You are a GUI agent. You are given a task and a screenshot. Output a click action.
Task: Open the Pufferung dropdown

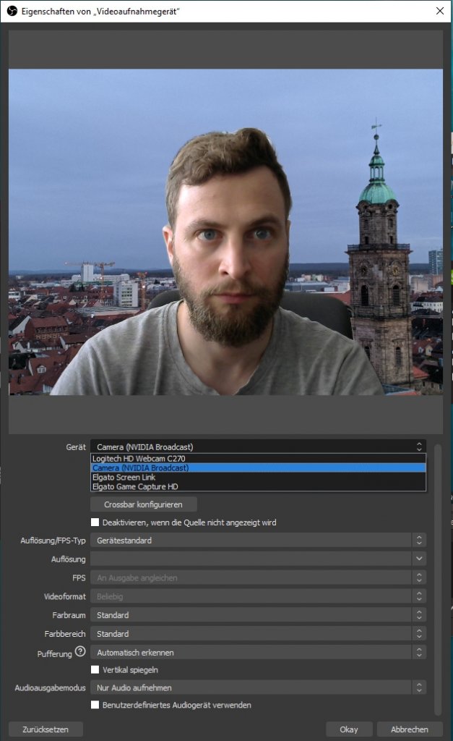pos(258,652)
